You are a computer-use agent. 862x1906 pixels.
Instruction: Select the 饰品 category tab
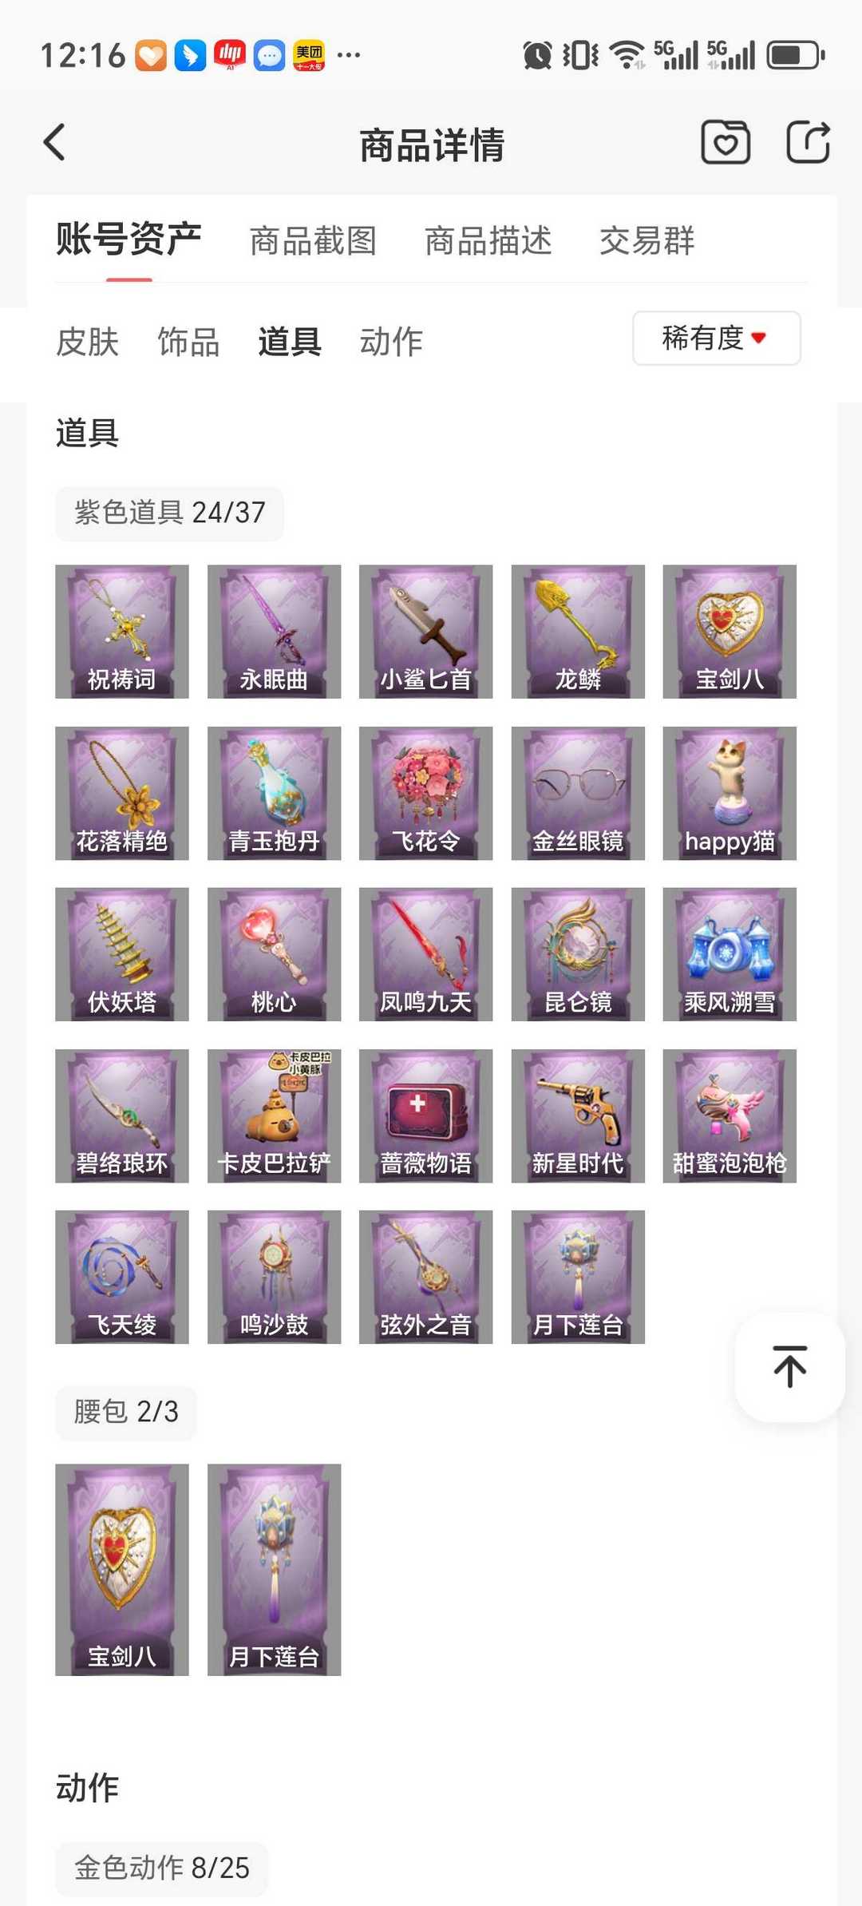(x=188, y=342)
